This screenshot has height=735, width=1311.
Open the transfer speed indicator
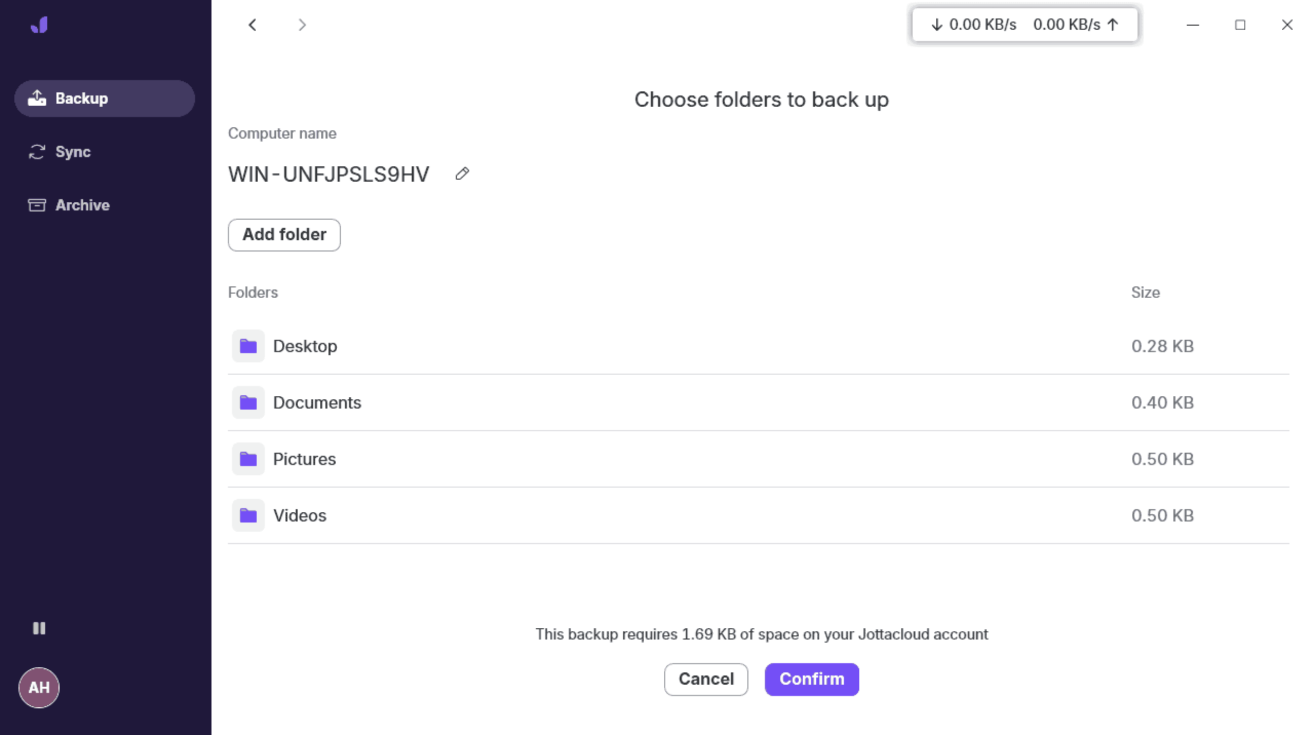[1025, 25]
